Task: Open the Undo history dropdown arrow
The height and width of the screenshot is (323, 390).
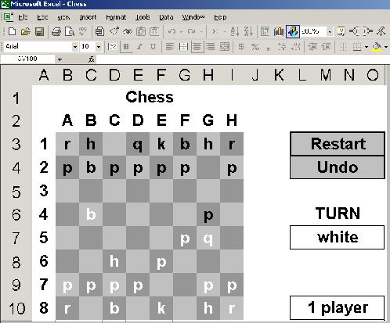Action: click(181, 32)
